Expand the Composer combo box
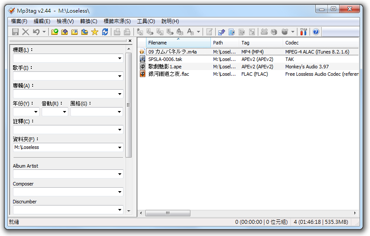This screenshot has width=370, height=236. click(x=120, y=192)
